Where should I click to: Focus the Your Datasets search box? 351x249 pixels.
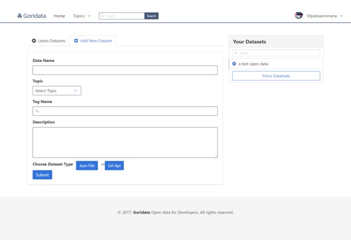pyautogui.click(x=276, y=53)
